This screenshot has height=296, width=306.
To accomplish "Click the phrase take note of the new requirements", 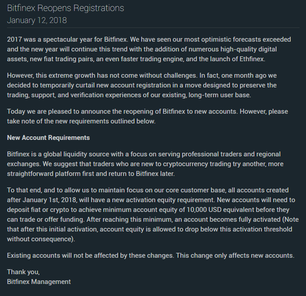I will [58, 121].
